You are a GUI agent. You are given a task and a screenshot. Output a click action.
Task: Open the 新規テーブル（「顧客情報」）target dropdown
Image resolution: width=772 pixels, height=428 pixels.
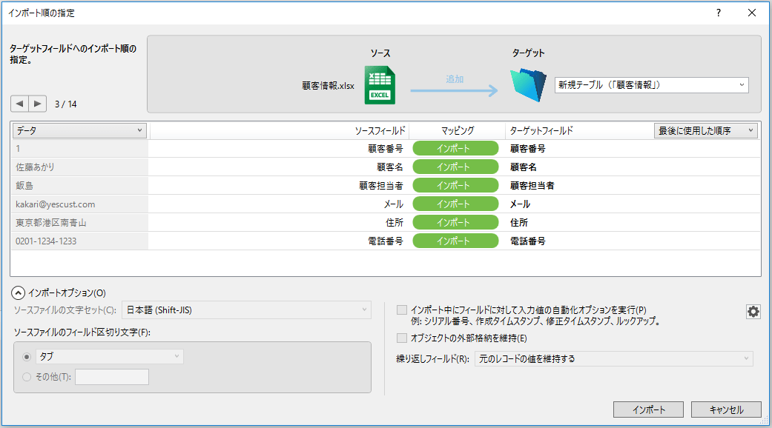651,85
